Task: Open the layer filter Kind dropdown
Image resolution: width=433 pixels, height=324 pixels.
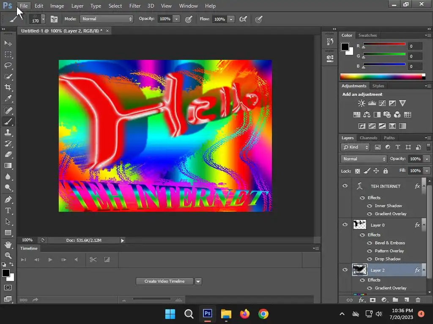Action: click(x=355, y=147)
